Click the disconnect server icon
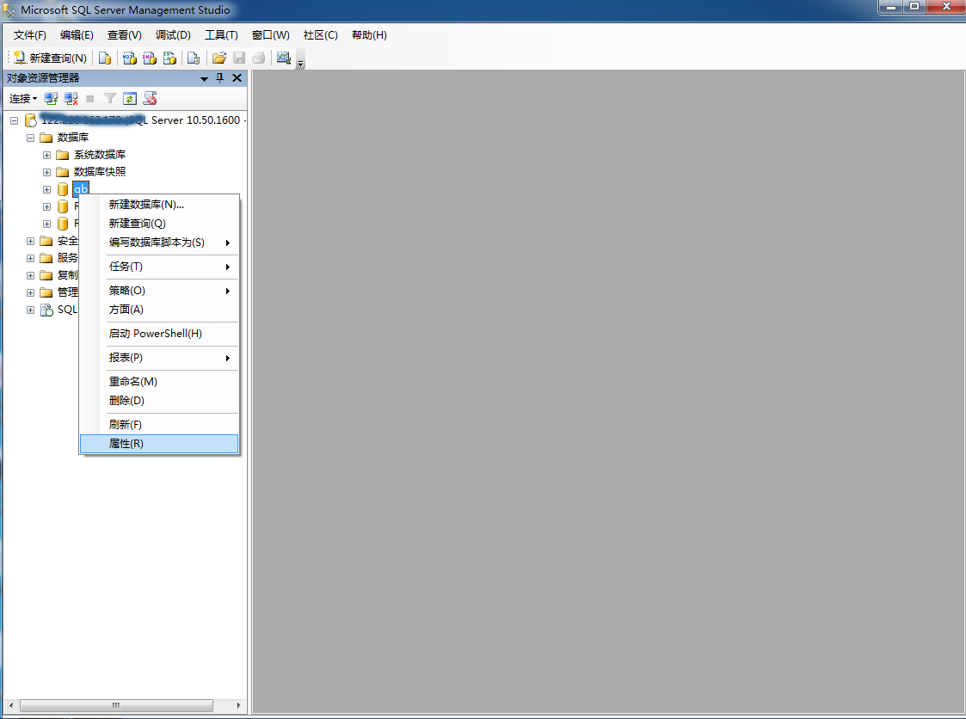966x719 pixels. (x=71, y=99)
